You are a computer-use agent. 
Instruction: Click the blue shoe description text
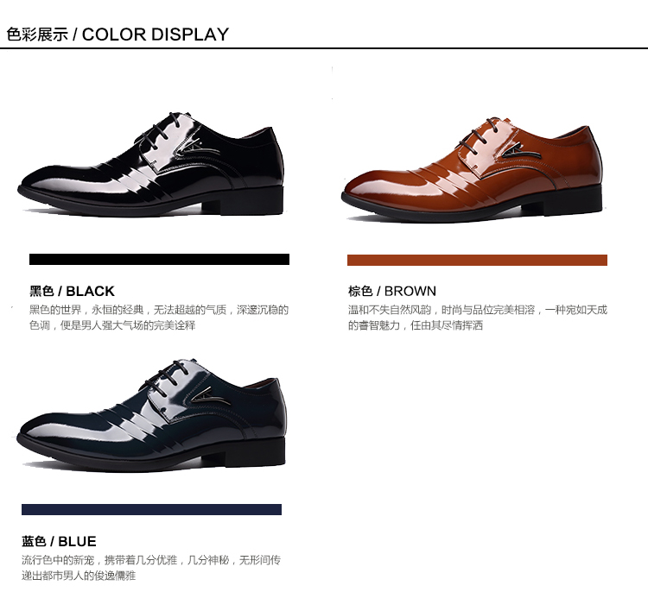point(151,568)
